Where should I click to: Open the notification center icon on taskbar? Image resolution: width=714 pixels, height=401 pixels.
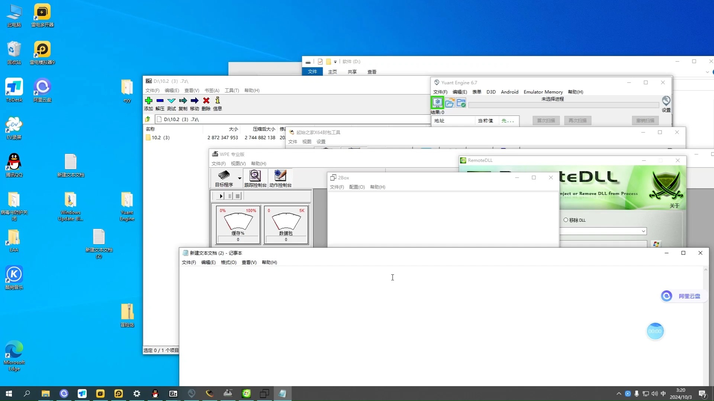point(702,394)
